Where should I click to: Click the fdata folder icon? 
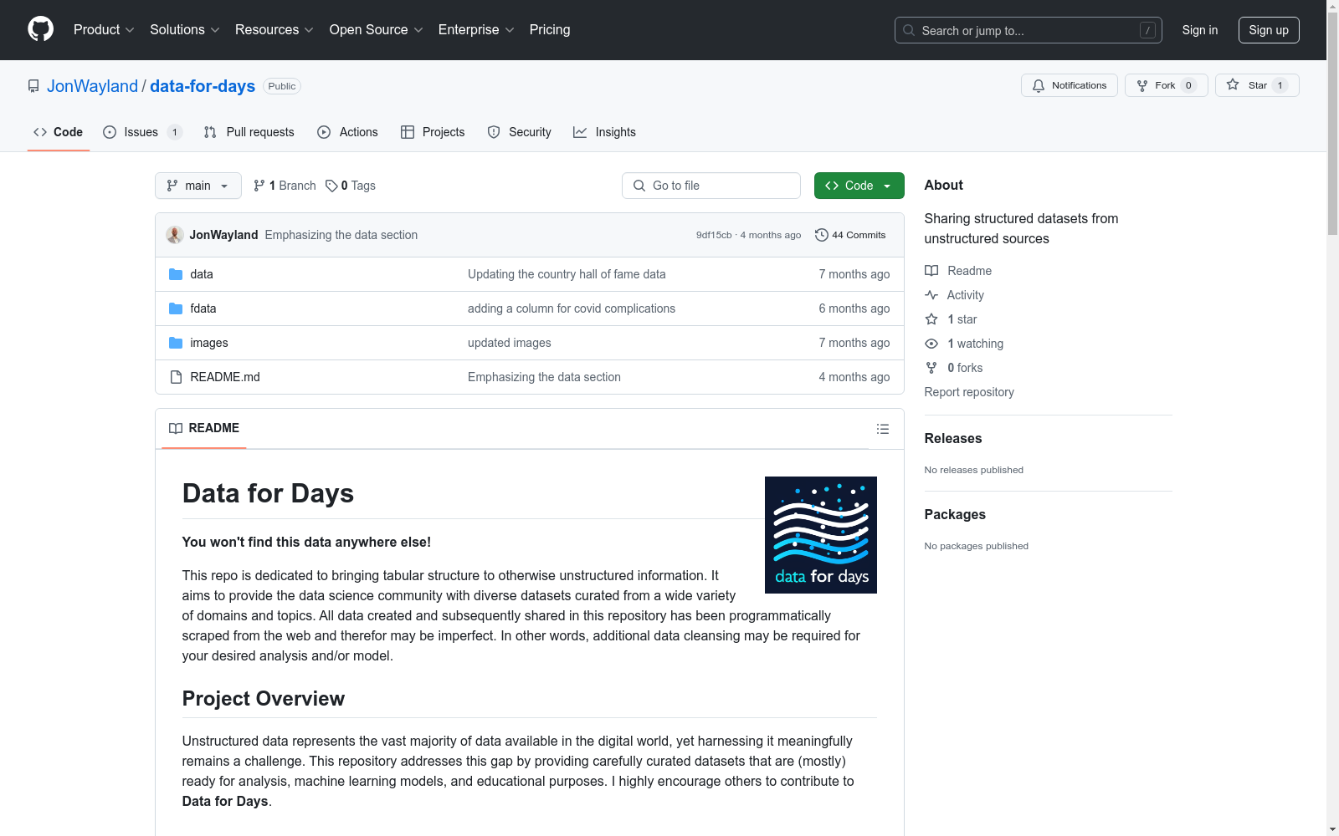[x=176, y=308]
